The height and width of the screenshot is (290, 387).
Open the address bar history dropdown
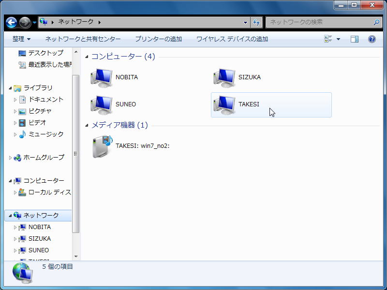245,22
